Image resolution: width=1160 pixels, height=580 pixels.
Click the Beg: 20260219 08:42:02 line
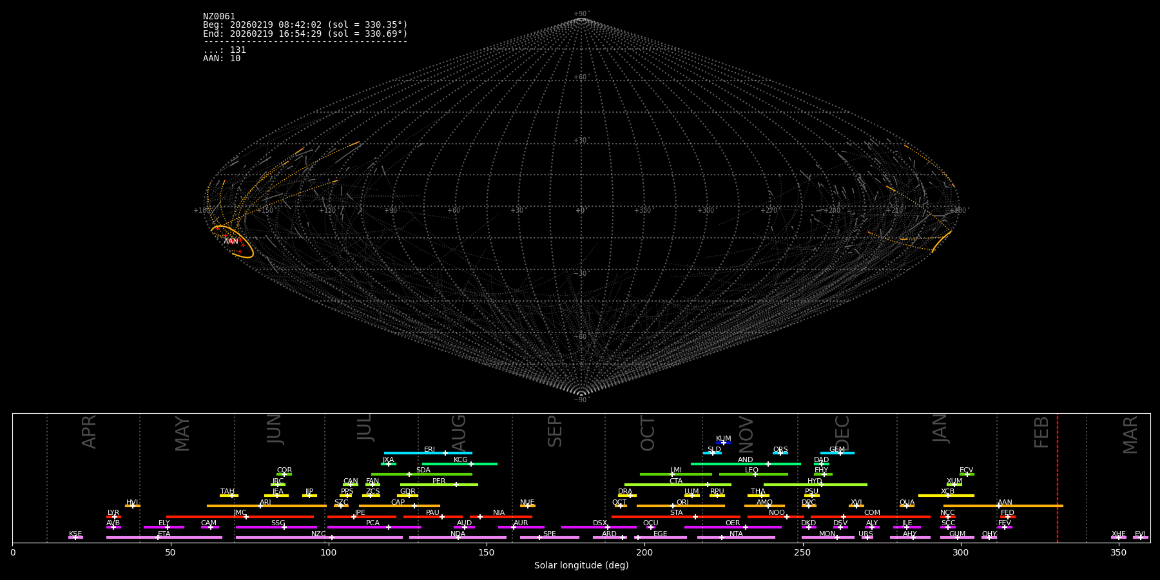(305, 25)
